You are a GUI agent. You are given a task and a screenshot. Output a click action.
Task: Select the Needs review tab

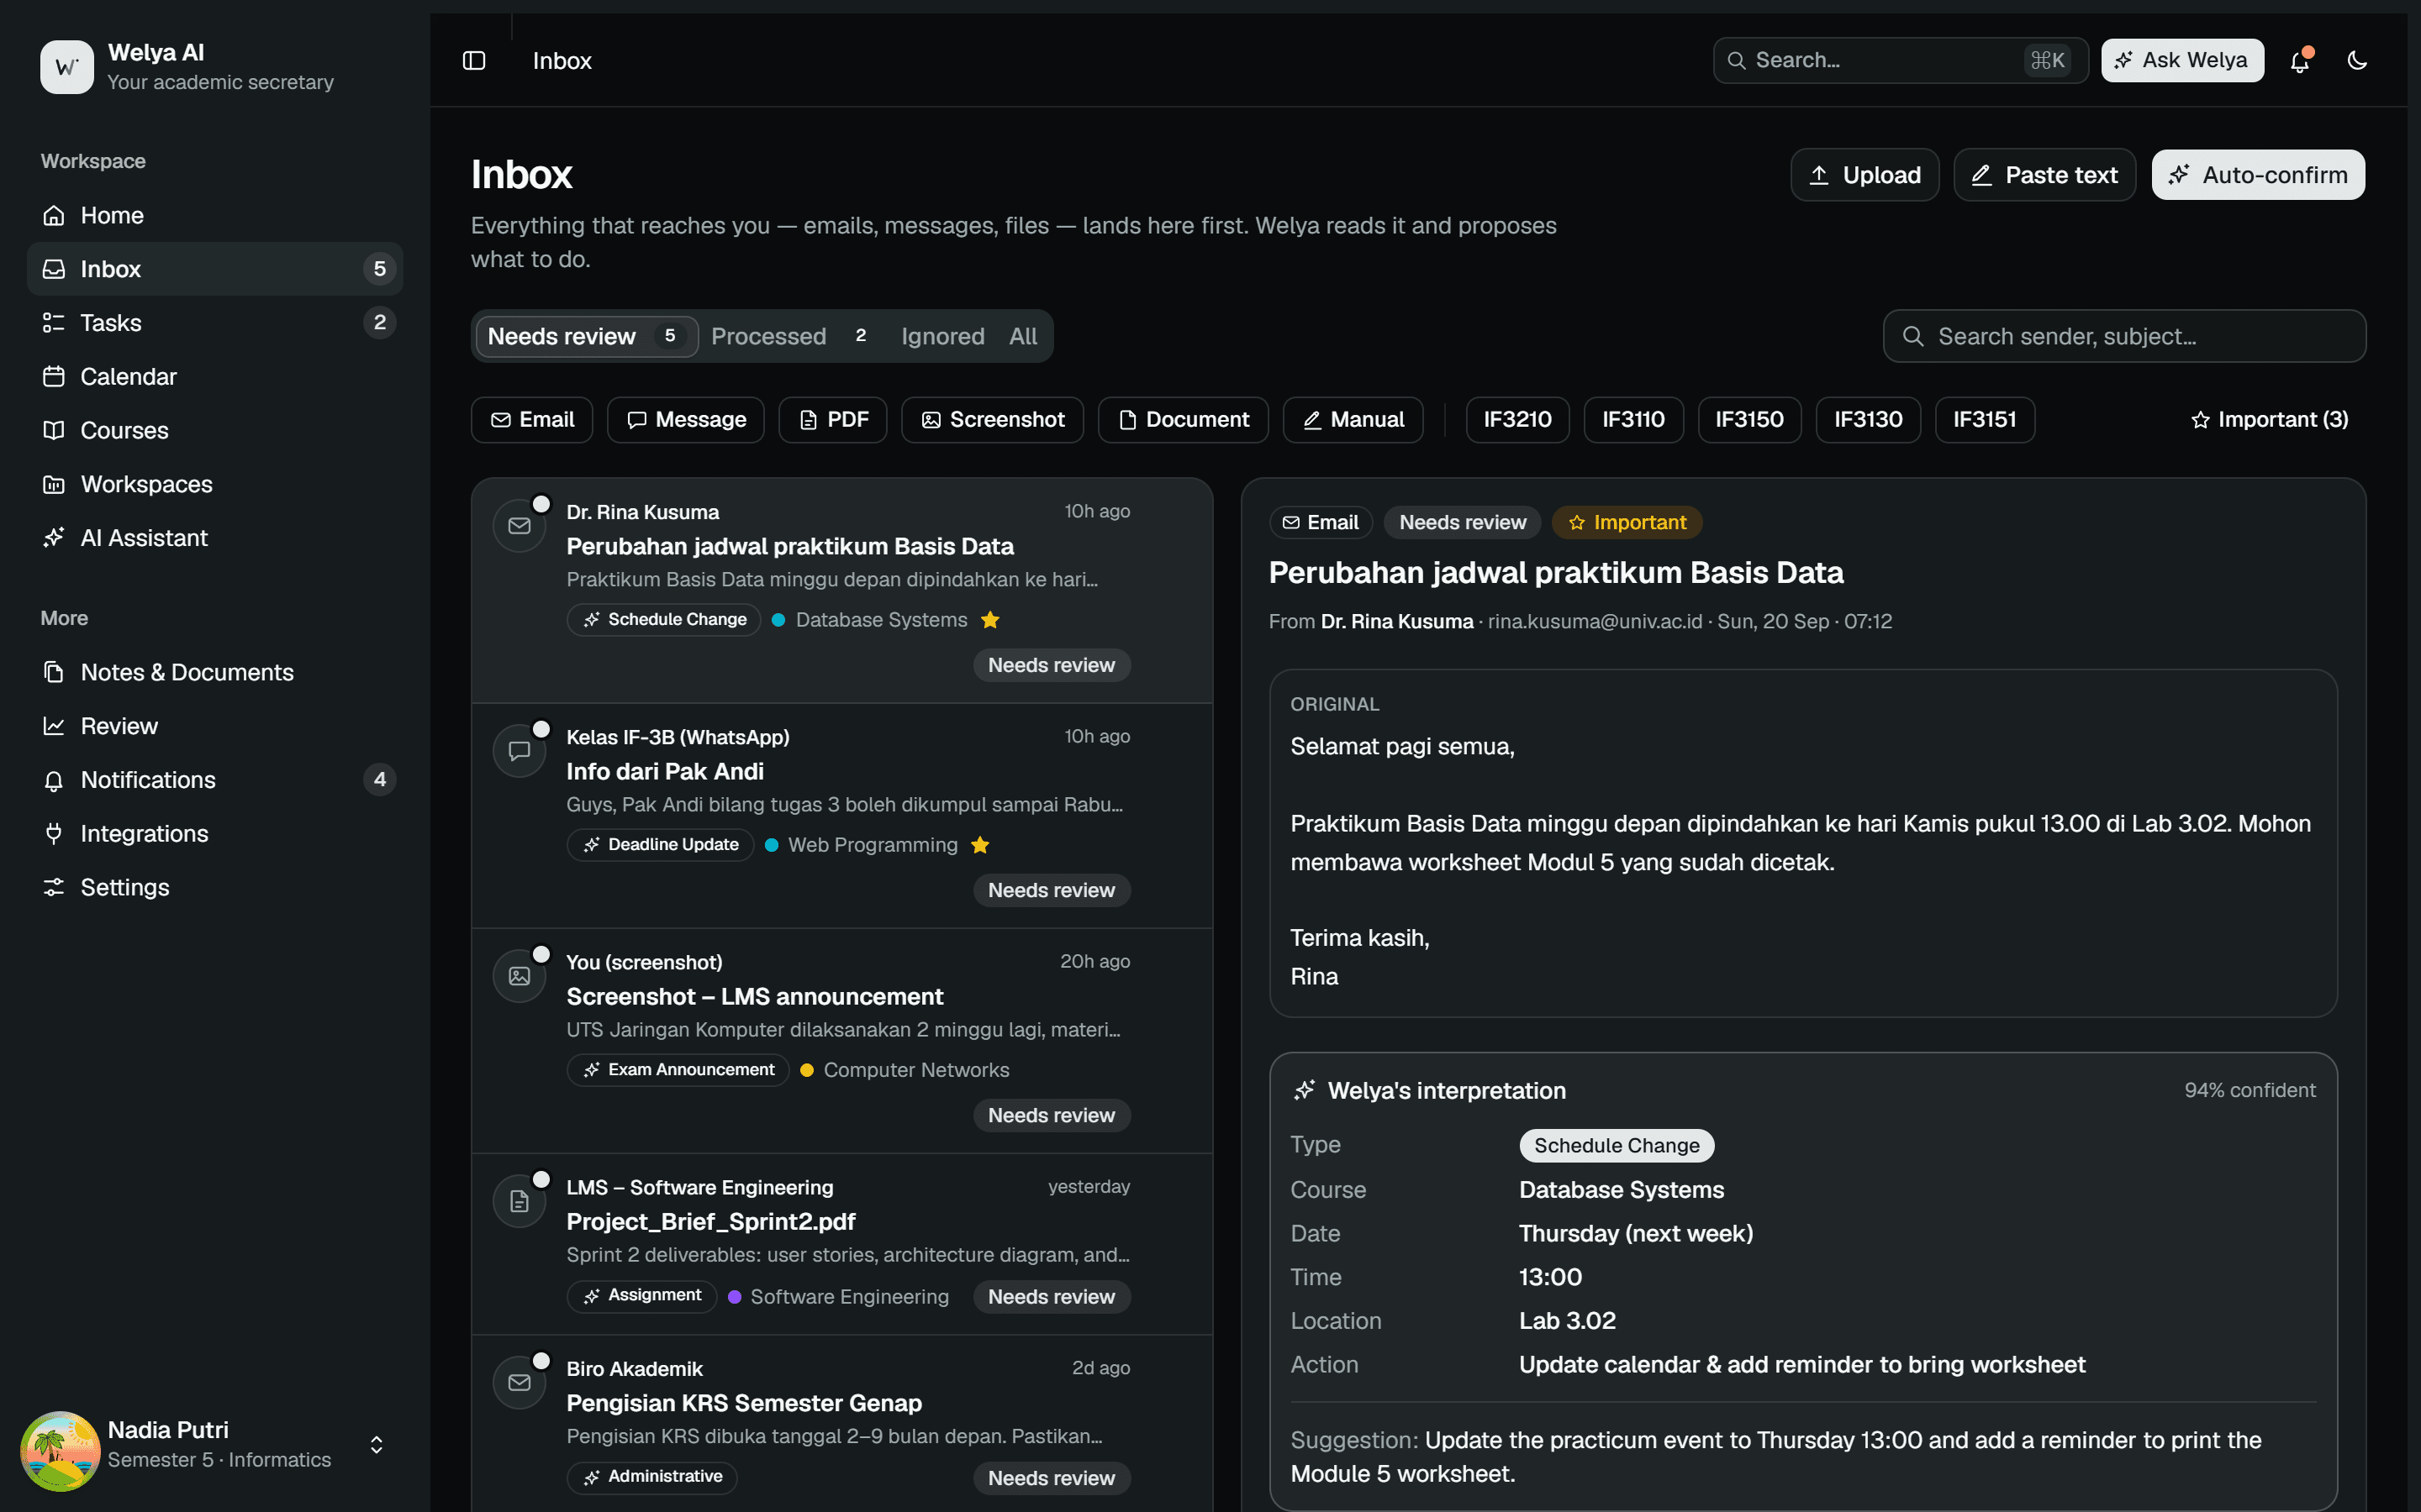click(586, 336)
